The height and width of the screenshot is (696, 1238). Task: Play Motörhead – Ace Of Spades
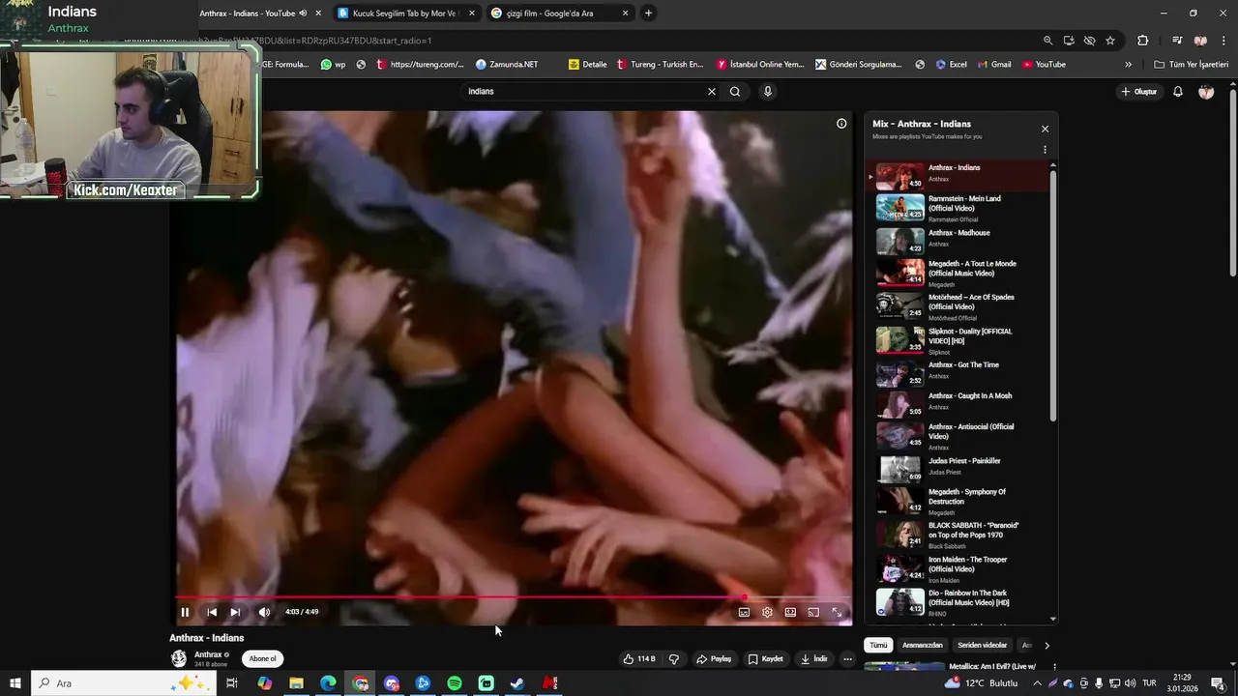click(958, 306)
